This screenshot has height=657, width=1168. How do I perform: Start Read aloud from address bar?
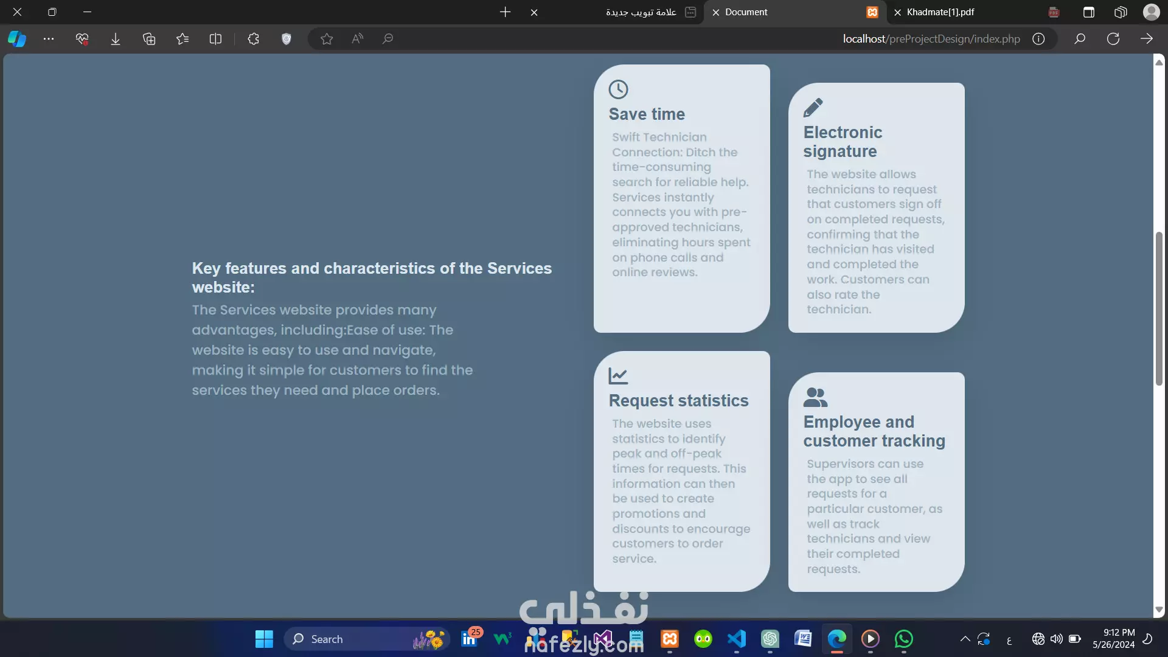pyautogui.click(x=358, y=39)
